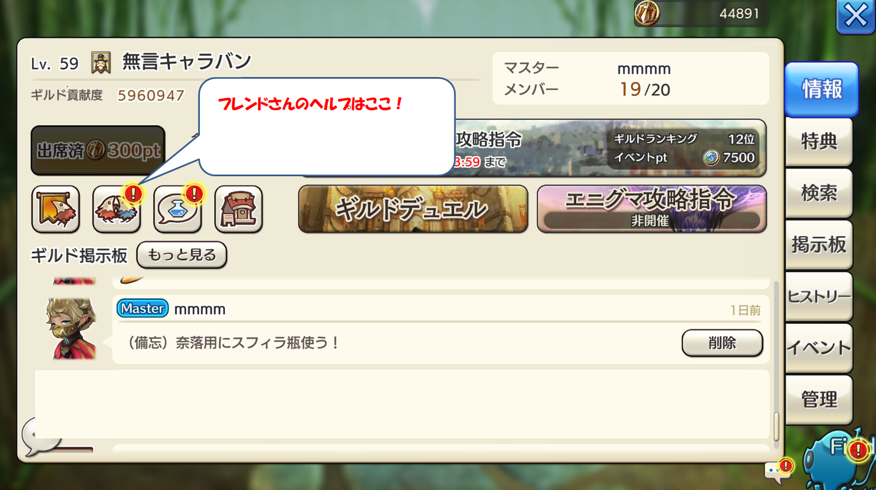The height and width of the screenshot is (490, 876).
Task: Open the guild house shop icon
Action: tap(238, 209)
